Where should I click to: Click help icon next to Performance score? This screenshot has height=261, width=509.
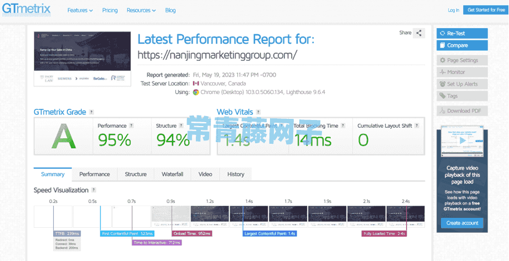click(131, 126)
